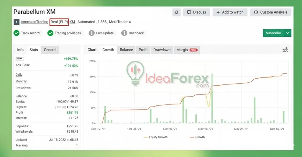Click the Jul 15, 2022 updated timestamp
This screenshot has height=157, width=302.
coord(64,140)
